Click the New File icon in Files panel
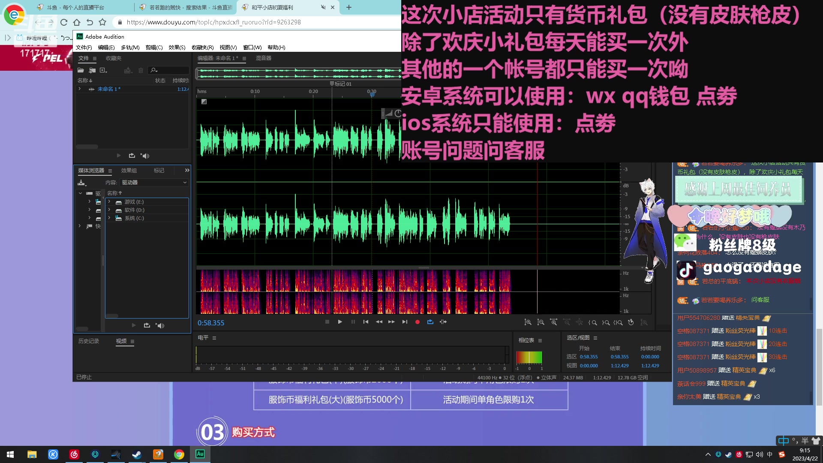 [103, 71]
